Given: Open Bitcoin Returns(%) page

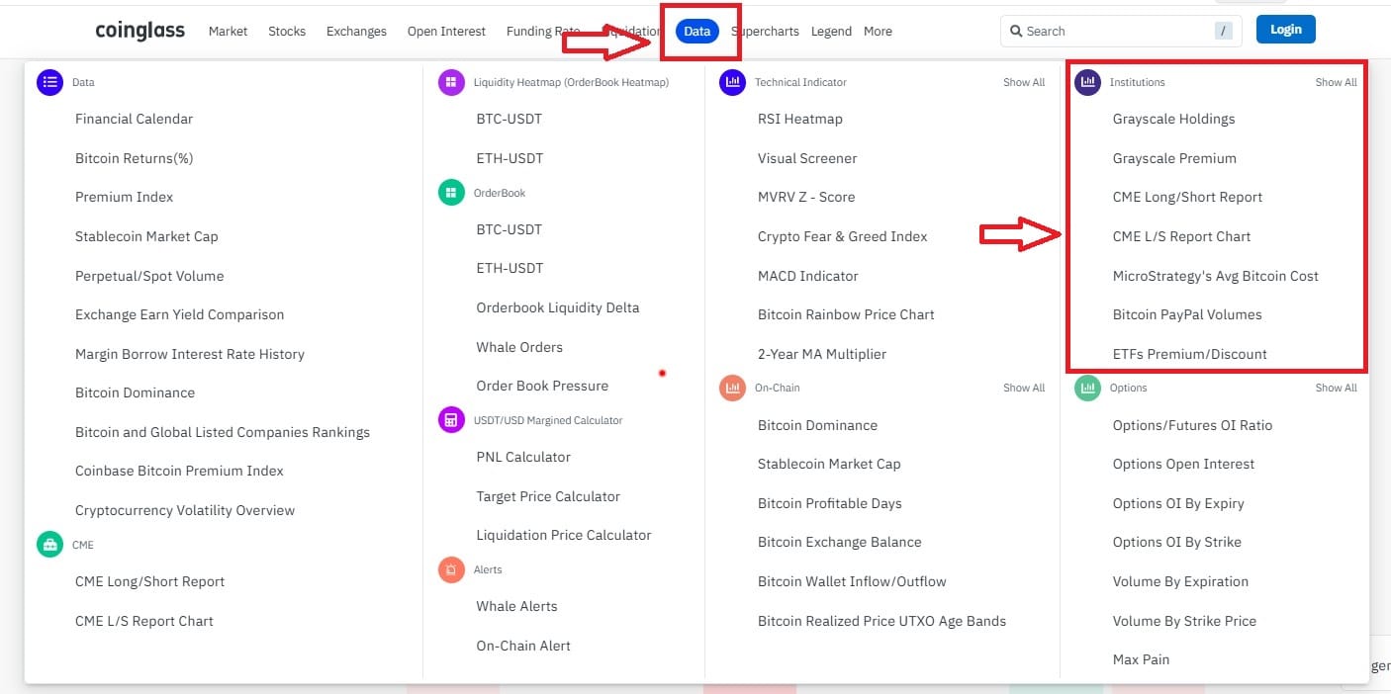Looking at the screenshot, I should tap(134, 158).
